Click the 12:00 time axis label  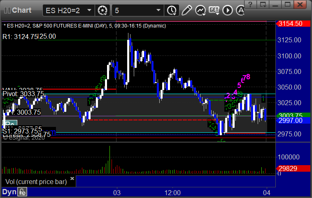[173, 193]
